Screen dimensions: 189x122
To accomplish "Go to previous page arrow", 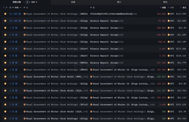I will tap(24, 2).
